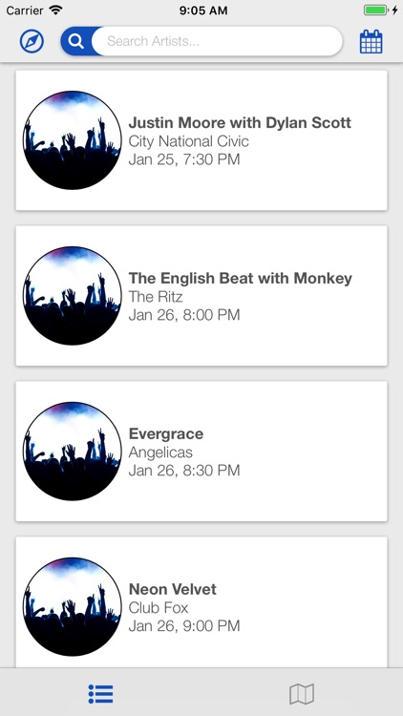Open the Evergrace event title
The width and height of the screenshot is (403, 716).
(x=166, y=433)
